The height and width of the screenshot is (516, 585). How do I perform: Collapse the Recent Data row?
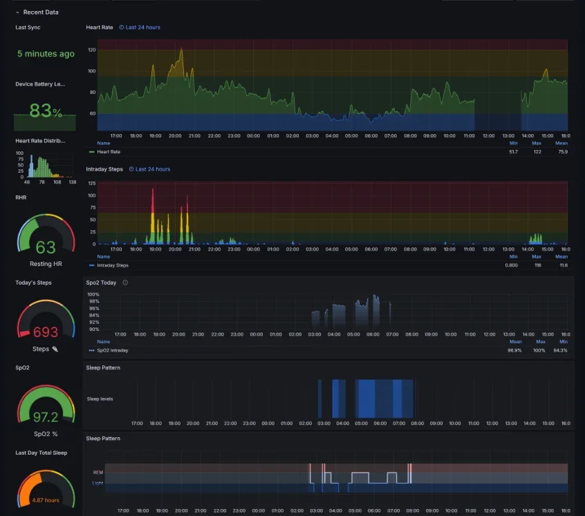coord(18,12)
